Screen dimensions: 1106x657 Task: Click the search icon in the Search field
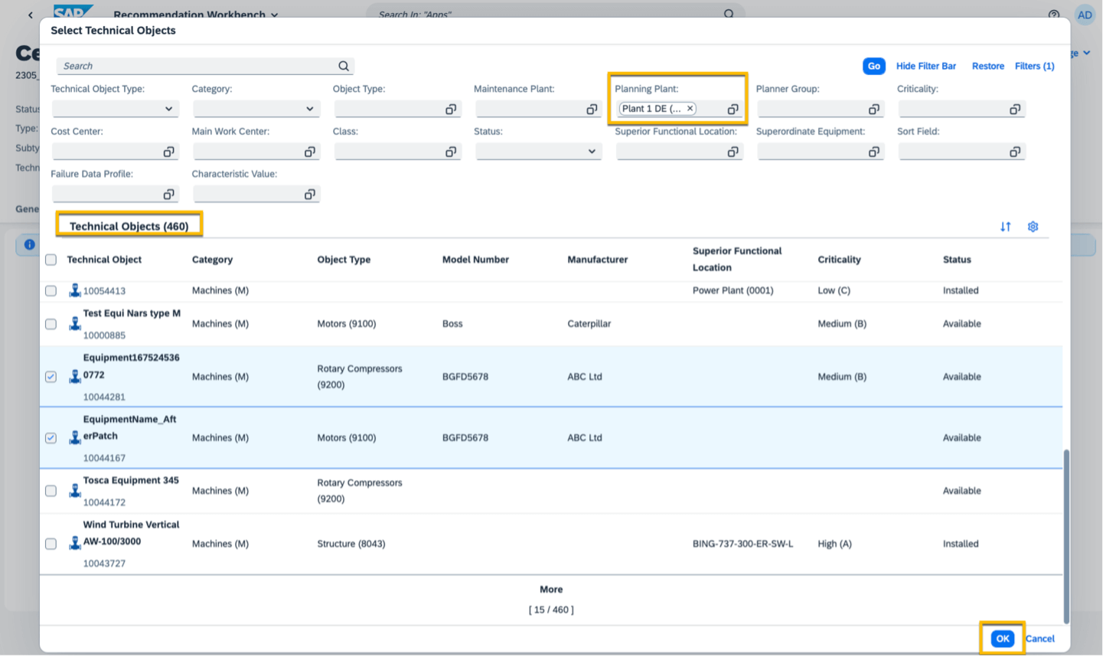pyautogui.click(x=343, y=66)
